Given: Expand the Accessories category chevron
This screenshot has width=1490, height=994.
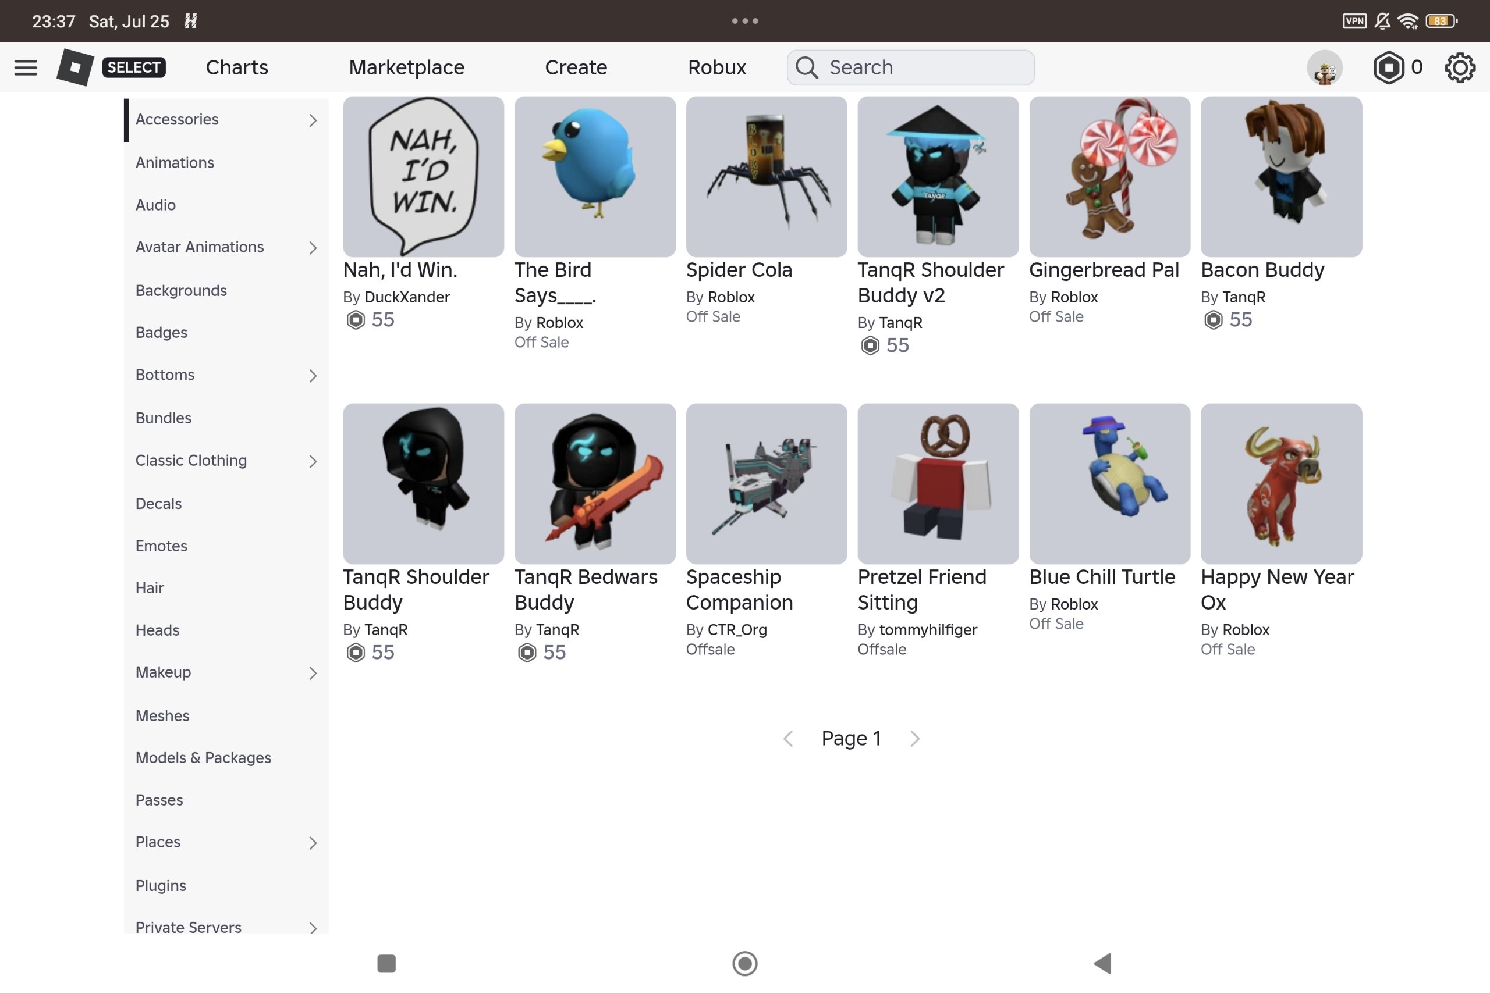Looking at the screenshot, I should (313, 120).
